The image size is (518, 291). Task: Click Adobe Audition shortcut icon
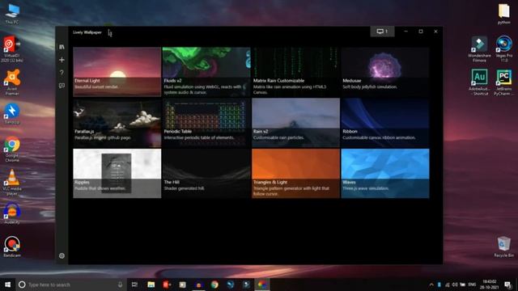pos(479,82)
